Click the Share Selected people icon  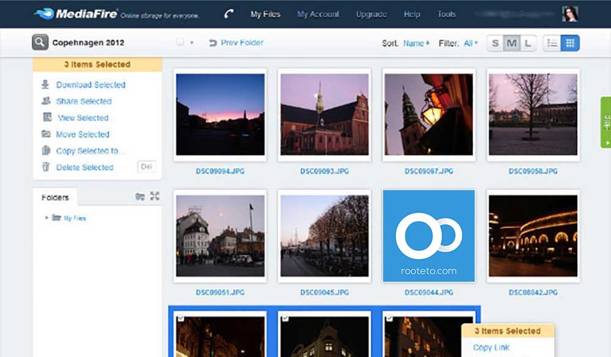[x=46, y=101]
